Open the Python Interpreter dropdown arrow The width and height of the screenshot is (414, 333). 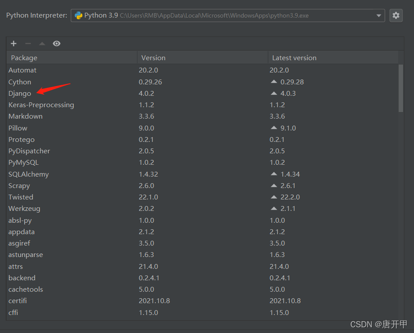[378, 15]
